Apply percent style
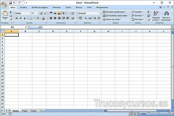Image resolution: width=174 pixels, height=116 pixels. pos(86,18)
